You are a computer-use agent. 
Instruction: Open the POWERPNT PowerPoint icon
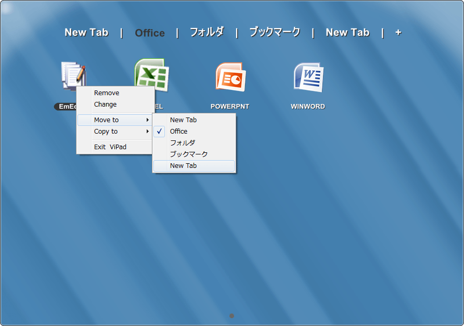pos(231,76)
